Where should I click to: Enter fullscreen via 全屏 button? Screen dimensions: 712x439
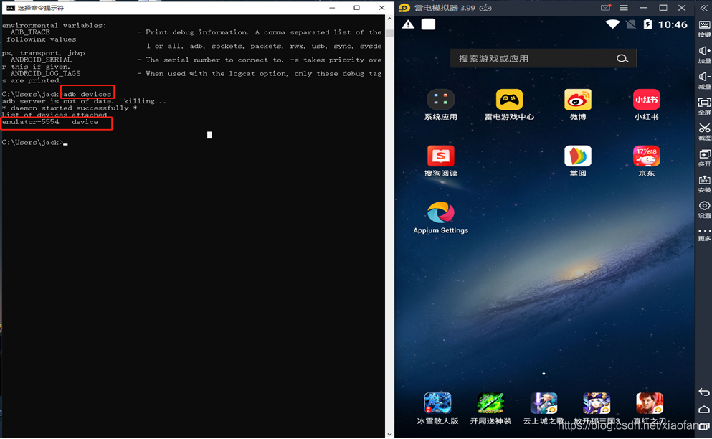704,106
